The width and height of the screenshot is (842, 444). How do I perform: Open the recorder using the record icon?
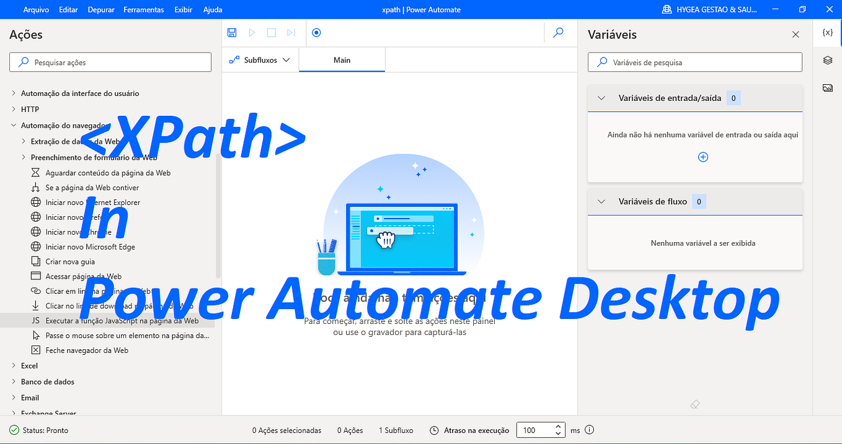[x=316, y=32]
